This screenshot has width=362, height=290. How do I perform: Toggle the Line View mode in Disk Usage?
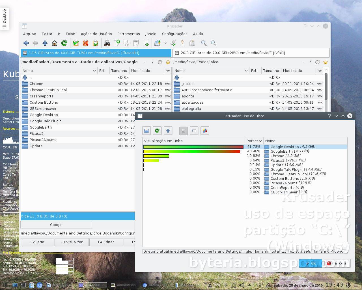[183, 131]
